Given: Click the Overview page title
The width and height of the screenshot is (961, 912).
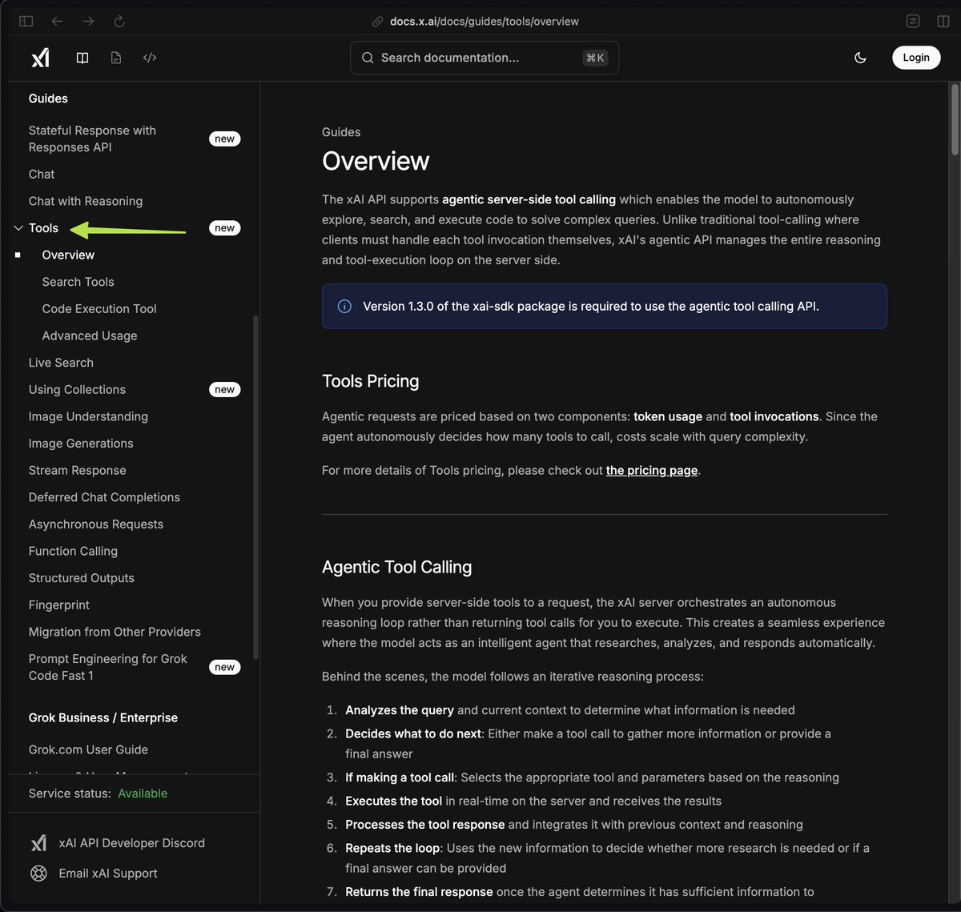Looking at the screenshot, I should click(376, 161).
